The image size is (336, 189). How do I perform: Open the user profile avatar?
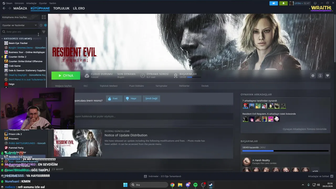(x=291, y=3)
